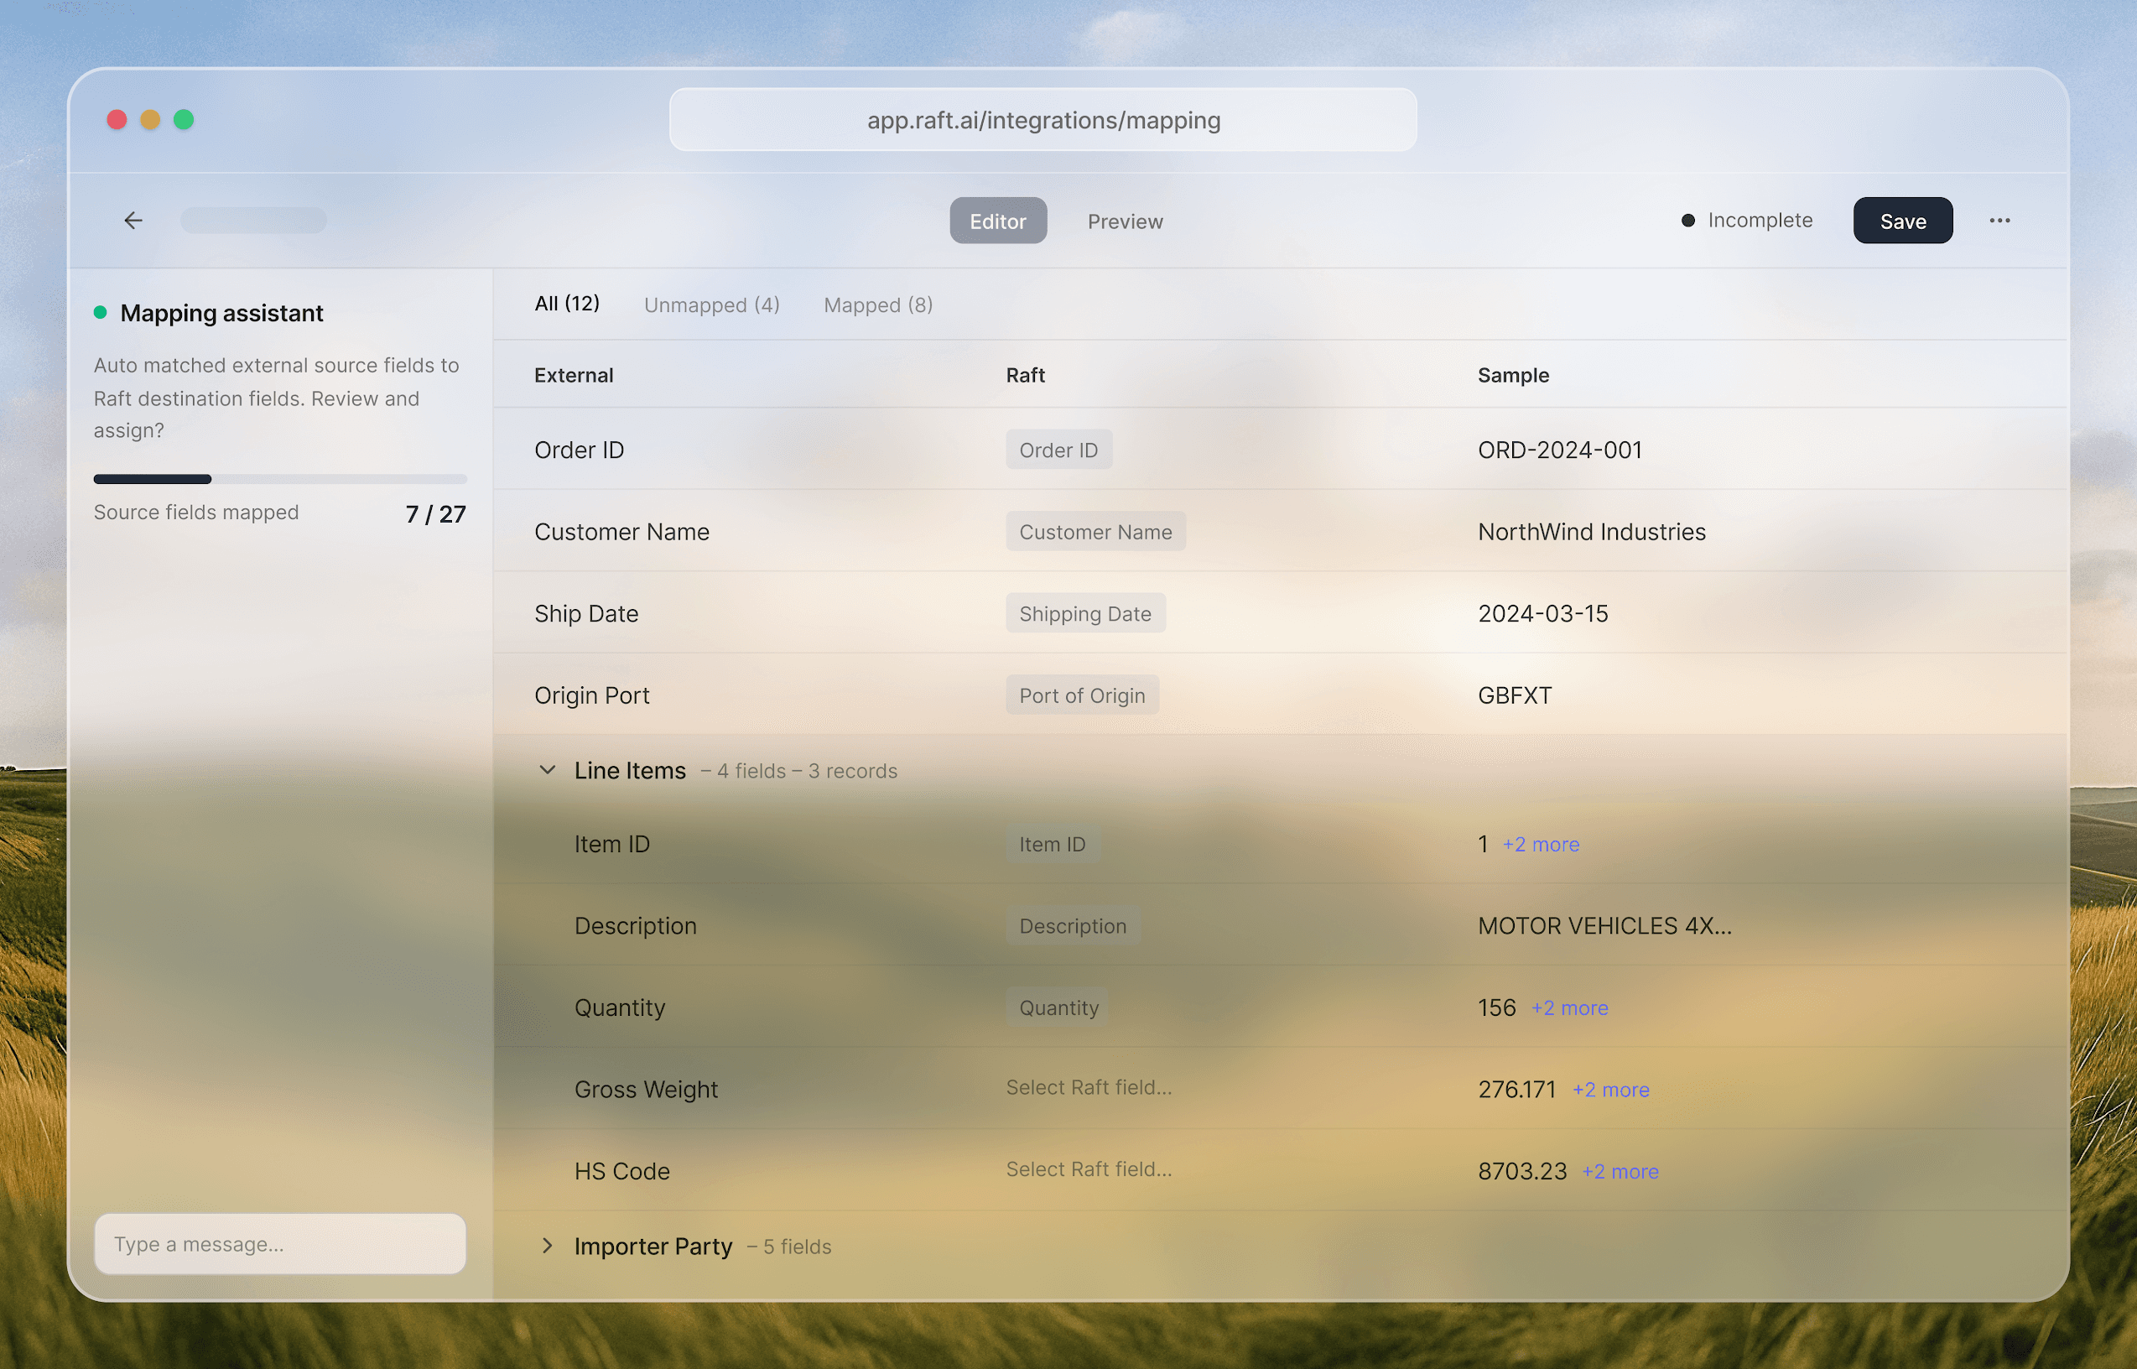Click the back arrow icon
This screenshot has width=2137, height=1369.
133,221
